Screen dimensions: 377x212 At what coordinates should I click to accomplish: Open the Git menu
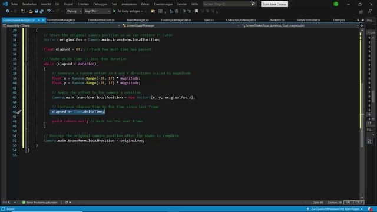[x=57, y=4]
